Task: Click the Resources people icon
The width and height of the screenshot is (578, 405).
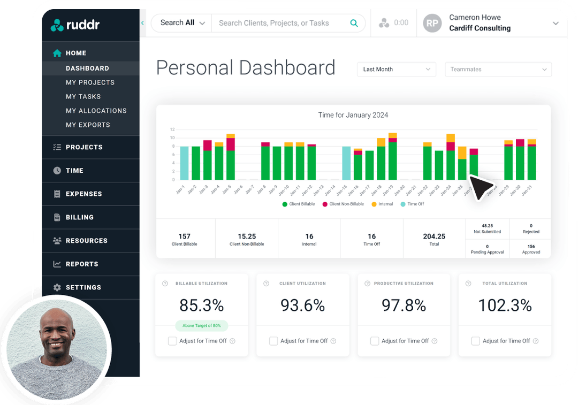Action: coord(58,240)
